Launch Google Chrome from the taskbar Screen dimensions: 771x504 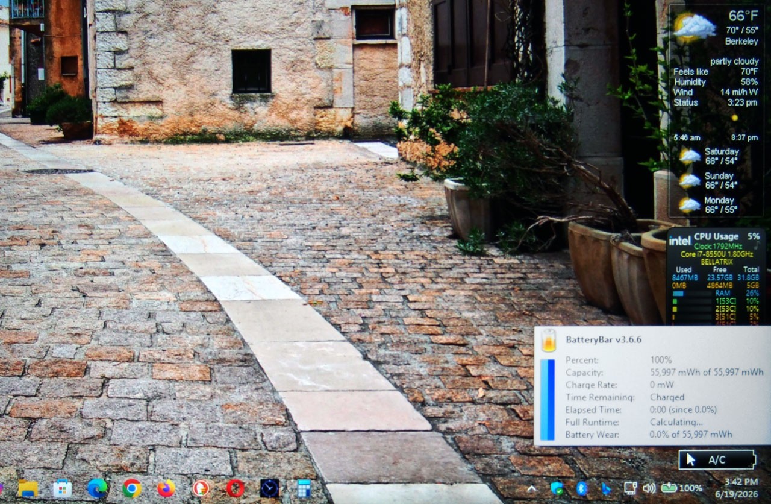coord(132,488)
